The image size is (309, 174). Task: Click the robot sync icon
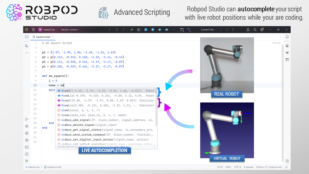pos(189,30)
